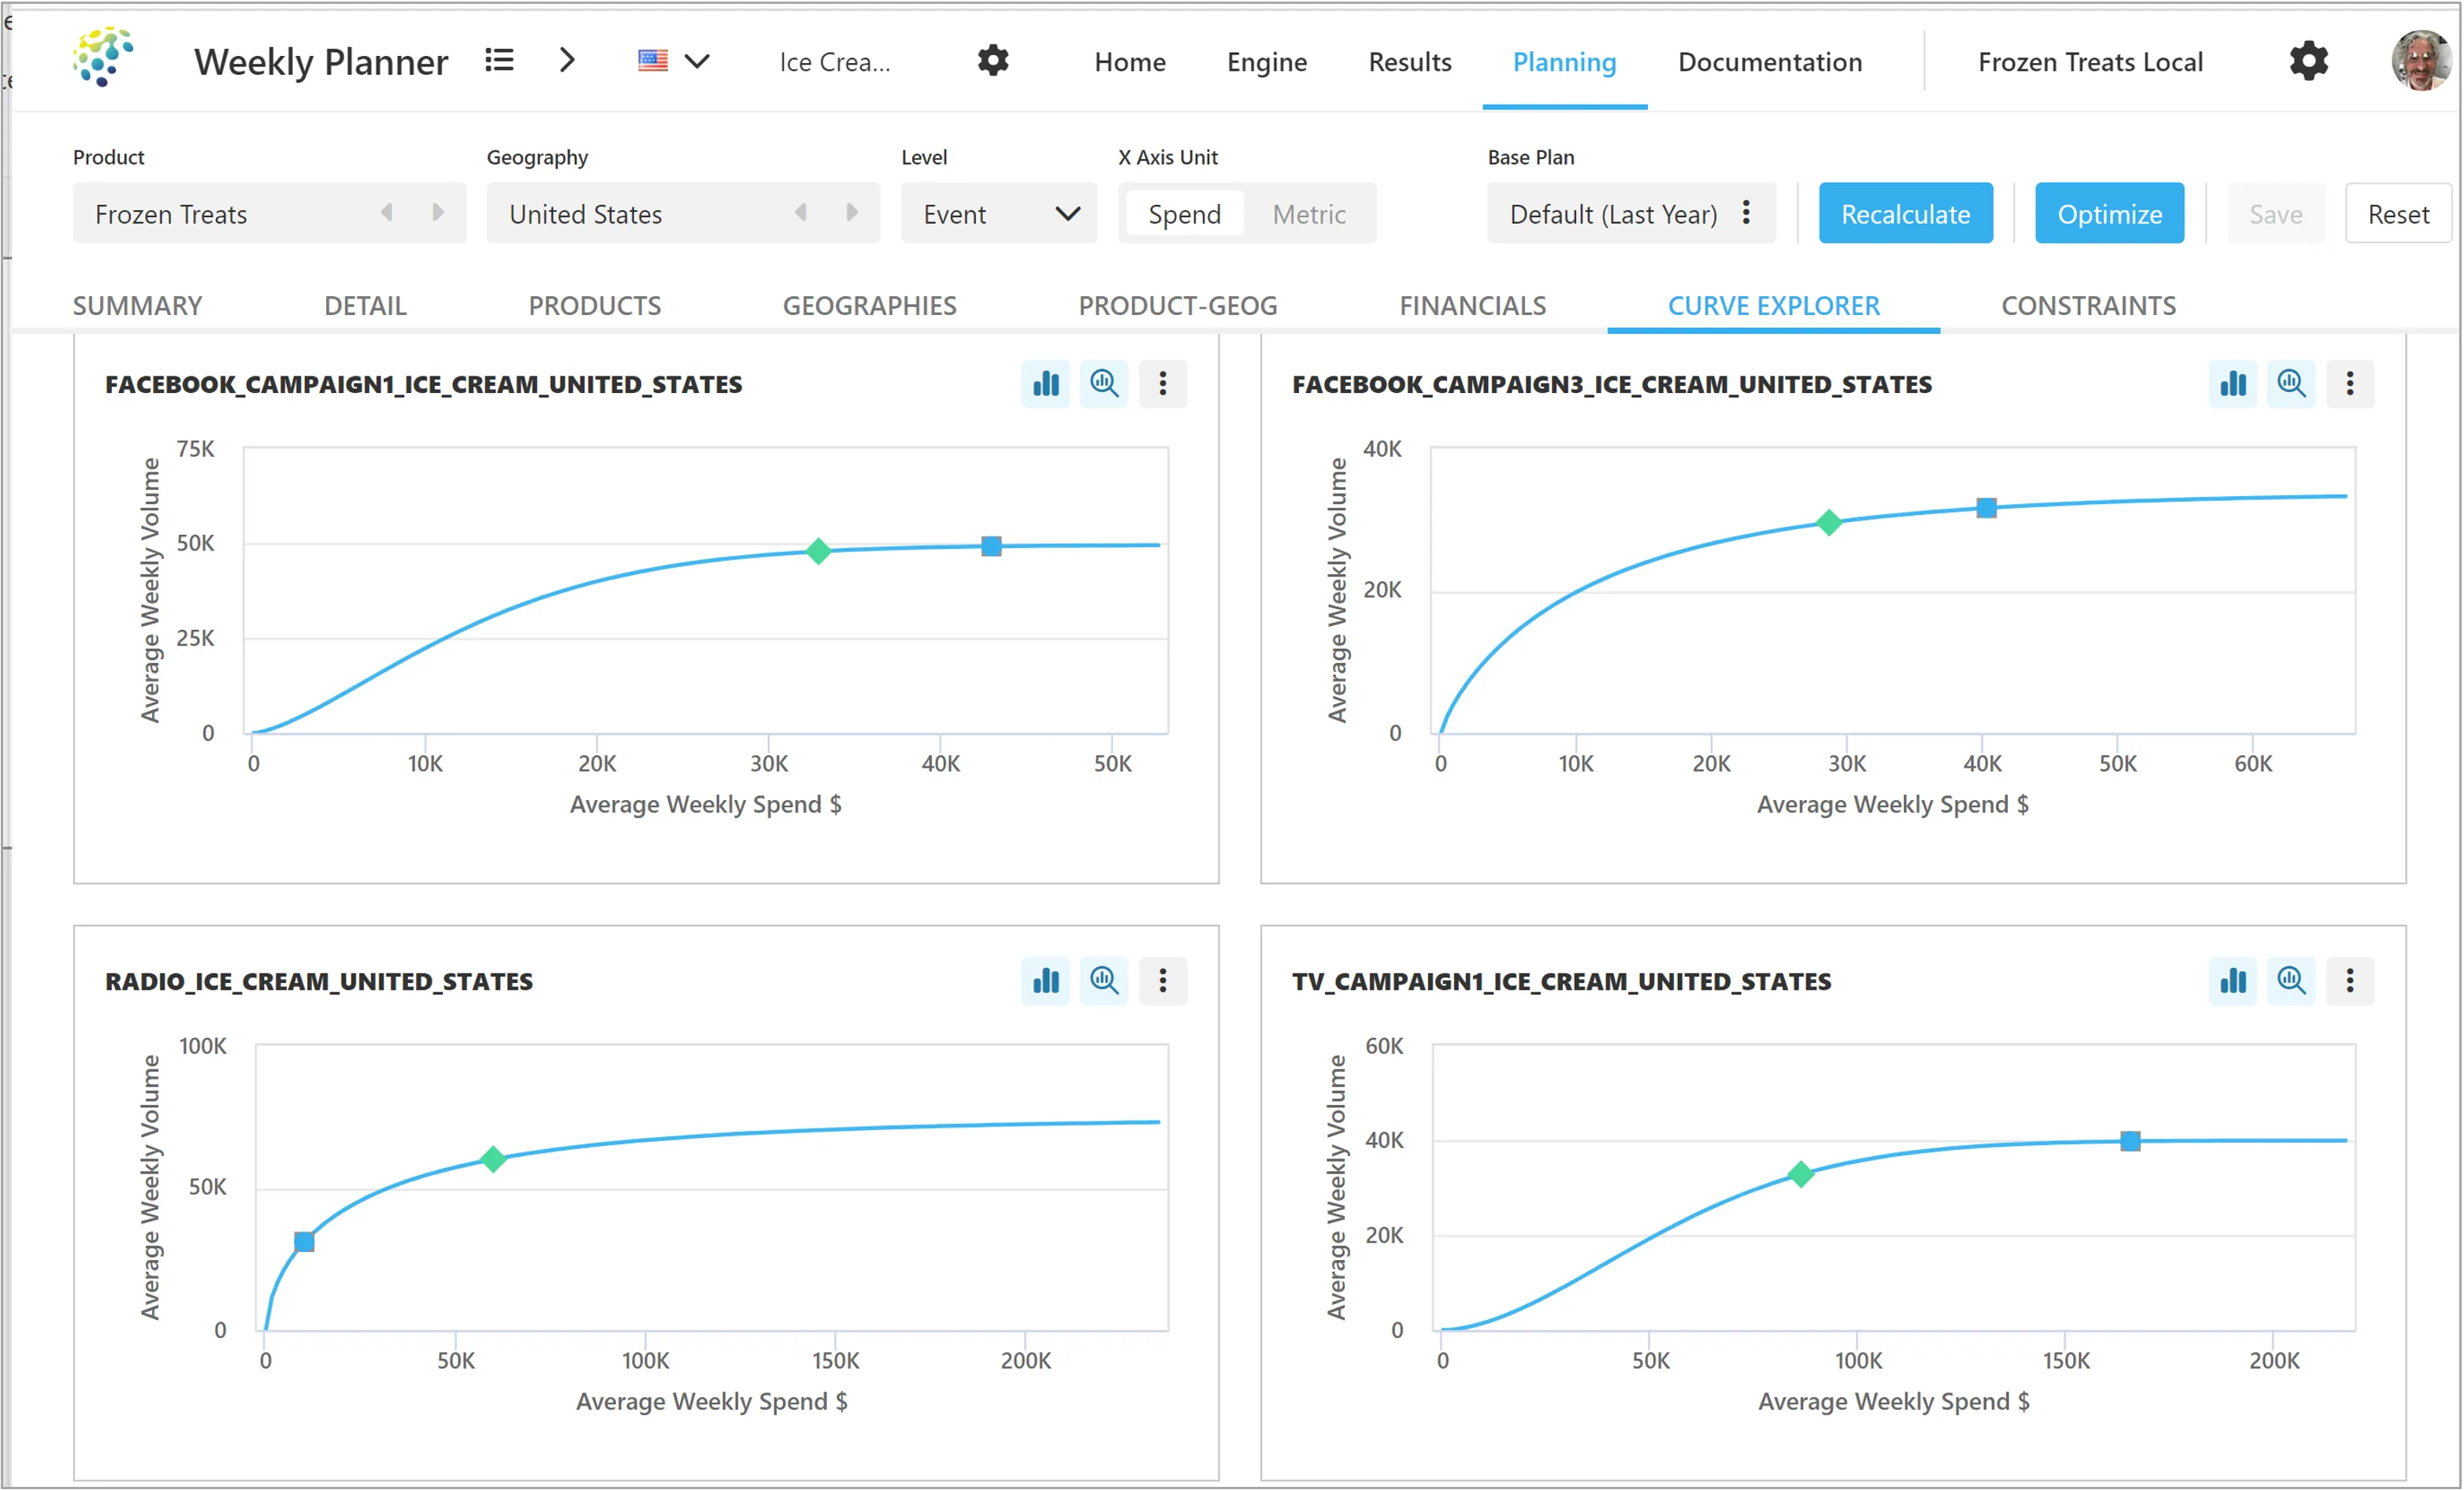Switch to the CONSTRAINTS tab
2464x1490 pixels.
(x=2088, y=305)
